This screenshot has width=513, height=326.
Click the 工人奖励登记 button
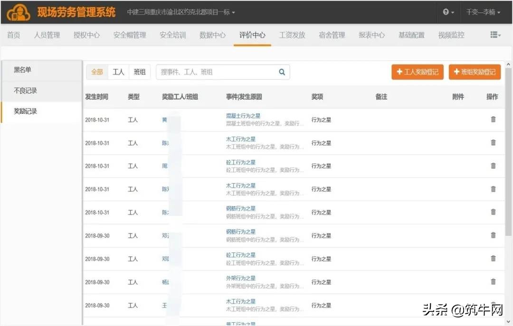(x=417, y=72)
